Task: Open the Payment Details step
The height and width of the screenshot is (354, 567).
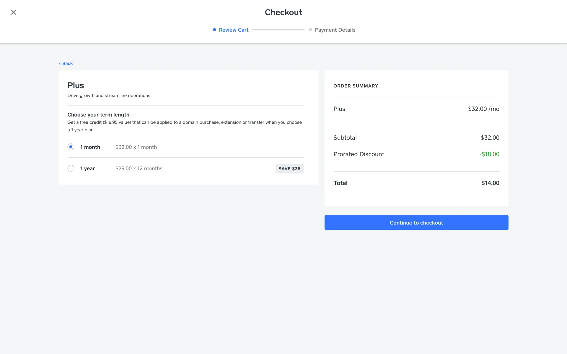Action: point(335,30)
